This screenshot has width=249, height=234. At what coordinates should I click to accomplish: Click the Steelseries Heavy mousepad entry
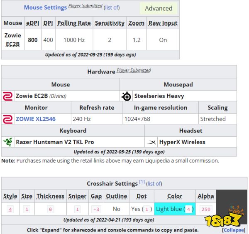point(159,96)
